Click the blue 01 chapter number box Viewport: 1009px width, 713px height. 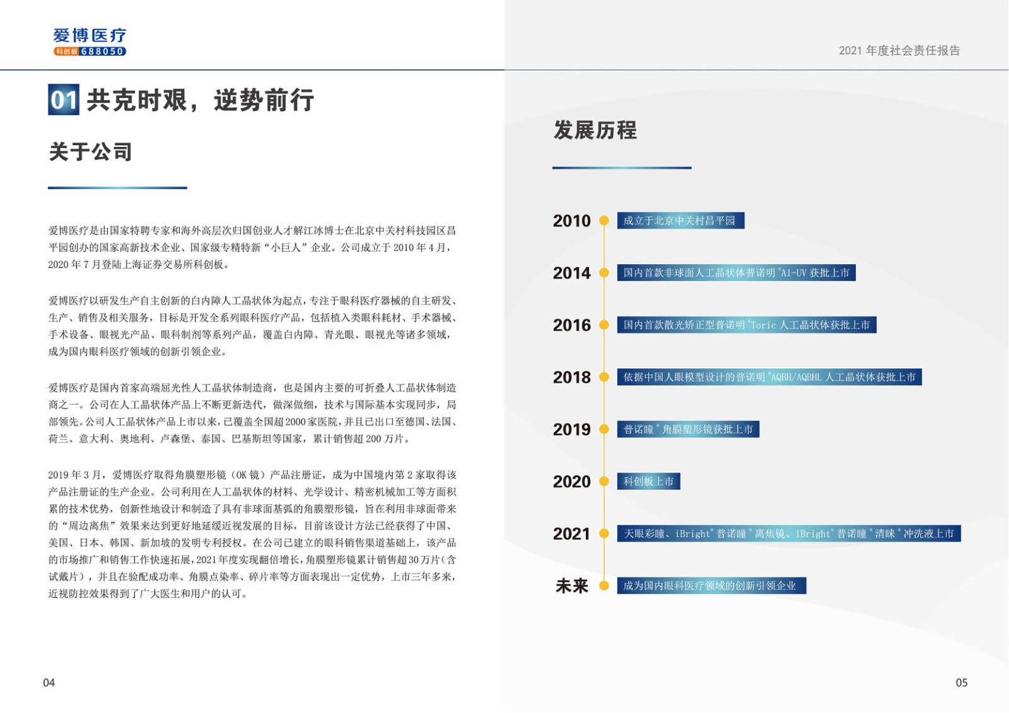[64, 100]
